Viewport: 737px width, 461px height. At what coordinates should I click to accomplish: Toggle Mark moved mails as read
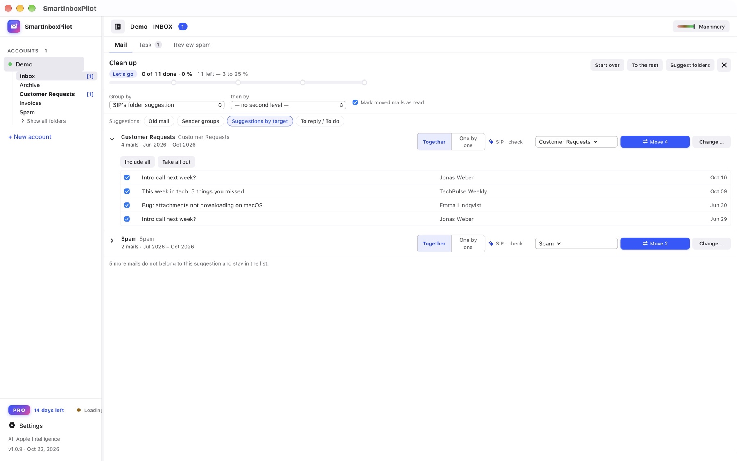click(355, 102)
